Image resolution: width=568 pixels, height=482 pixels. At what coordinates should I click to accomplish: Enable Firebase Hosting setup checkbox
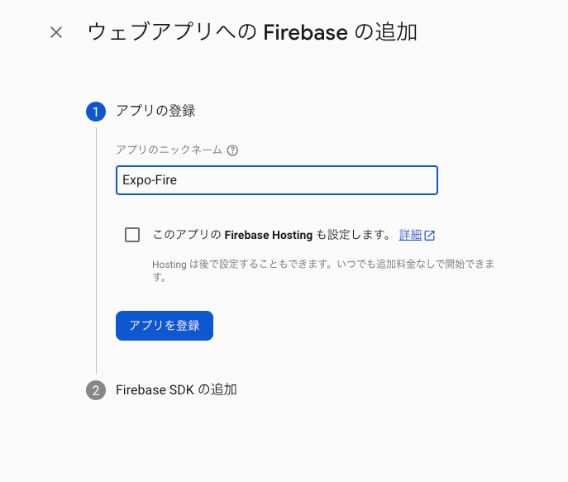132,235
